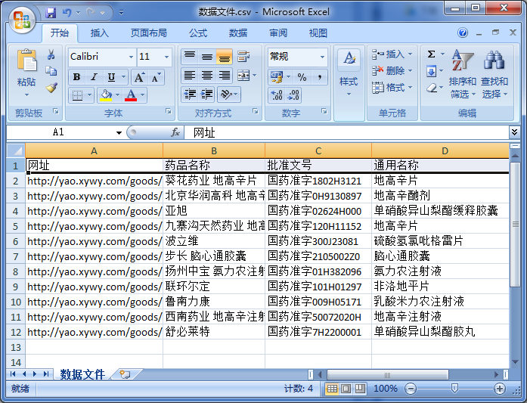Increase the cell indent
This screenshot has height=403, width=527.
click(207, 95)
